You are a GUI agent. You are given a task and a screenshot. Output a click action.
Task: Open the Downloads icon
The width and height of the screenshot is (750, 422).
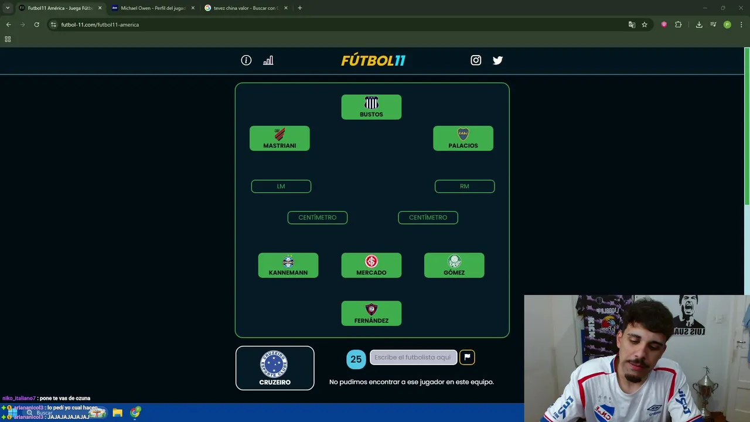point(699,25)
